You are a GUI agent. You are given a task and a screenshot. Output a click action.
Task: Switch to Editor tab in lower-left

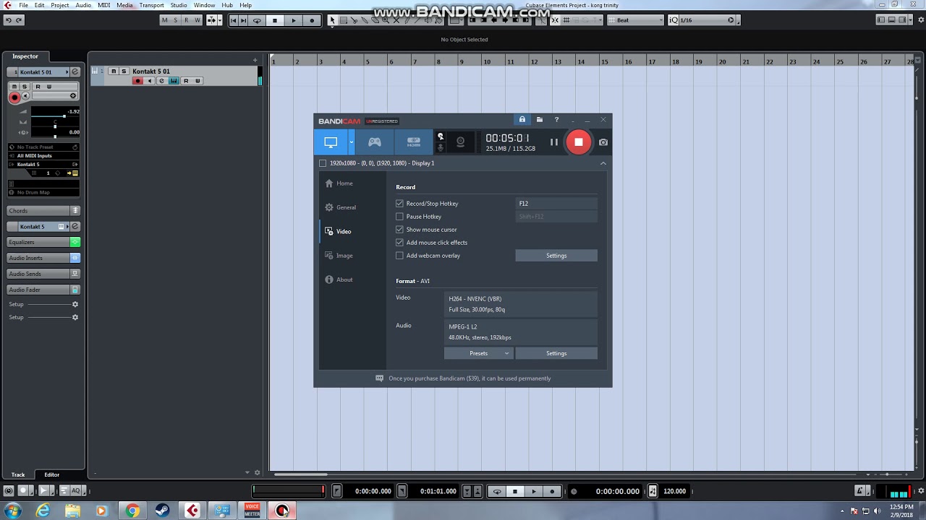point(52,474)
